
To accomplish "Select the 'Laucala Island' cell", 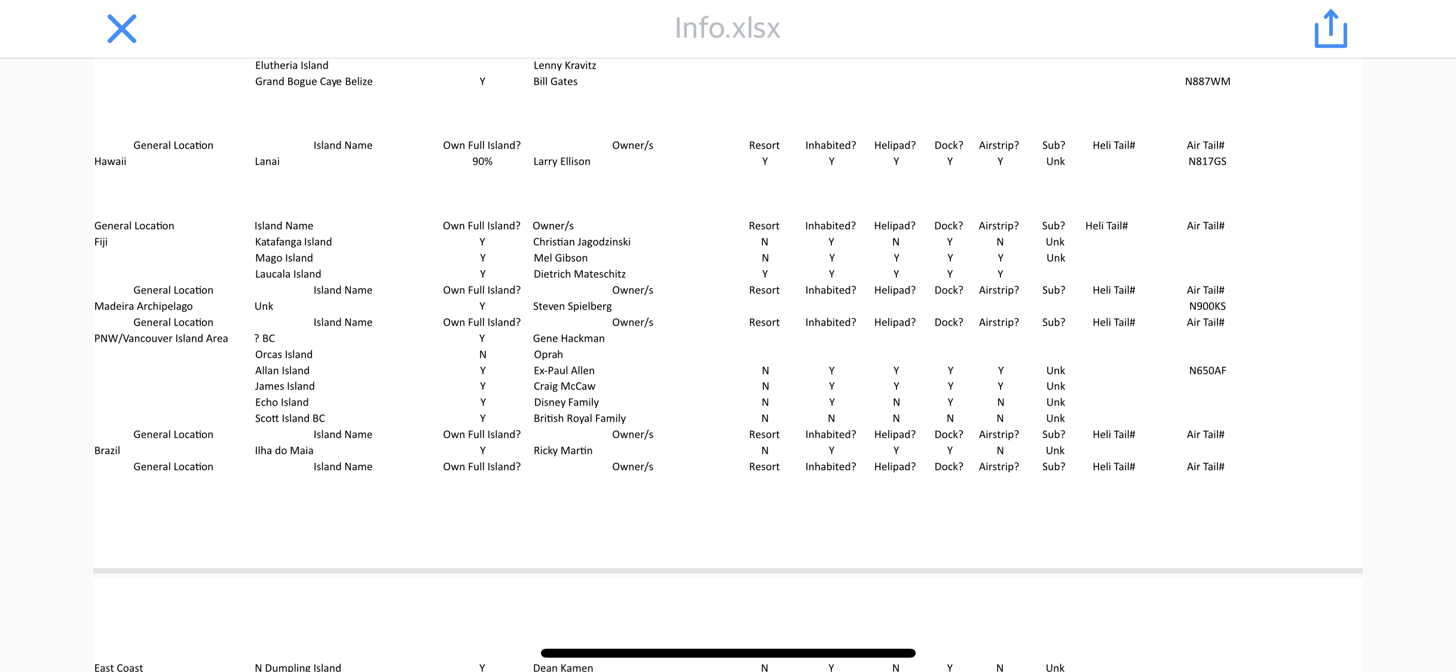I will pyautogui.click(x=288, y=274).
